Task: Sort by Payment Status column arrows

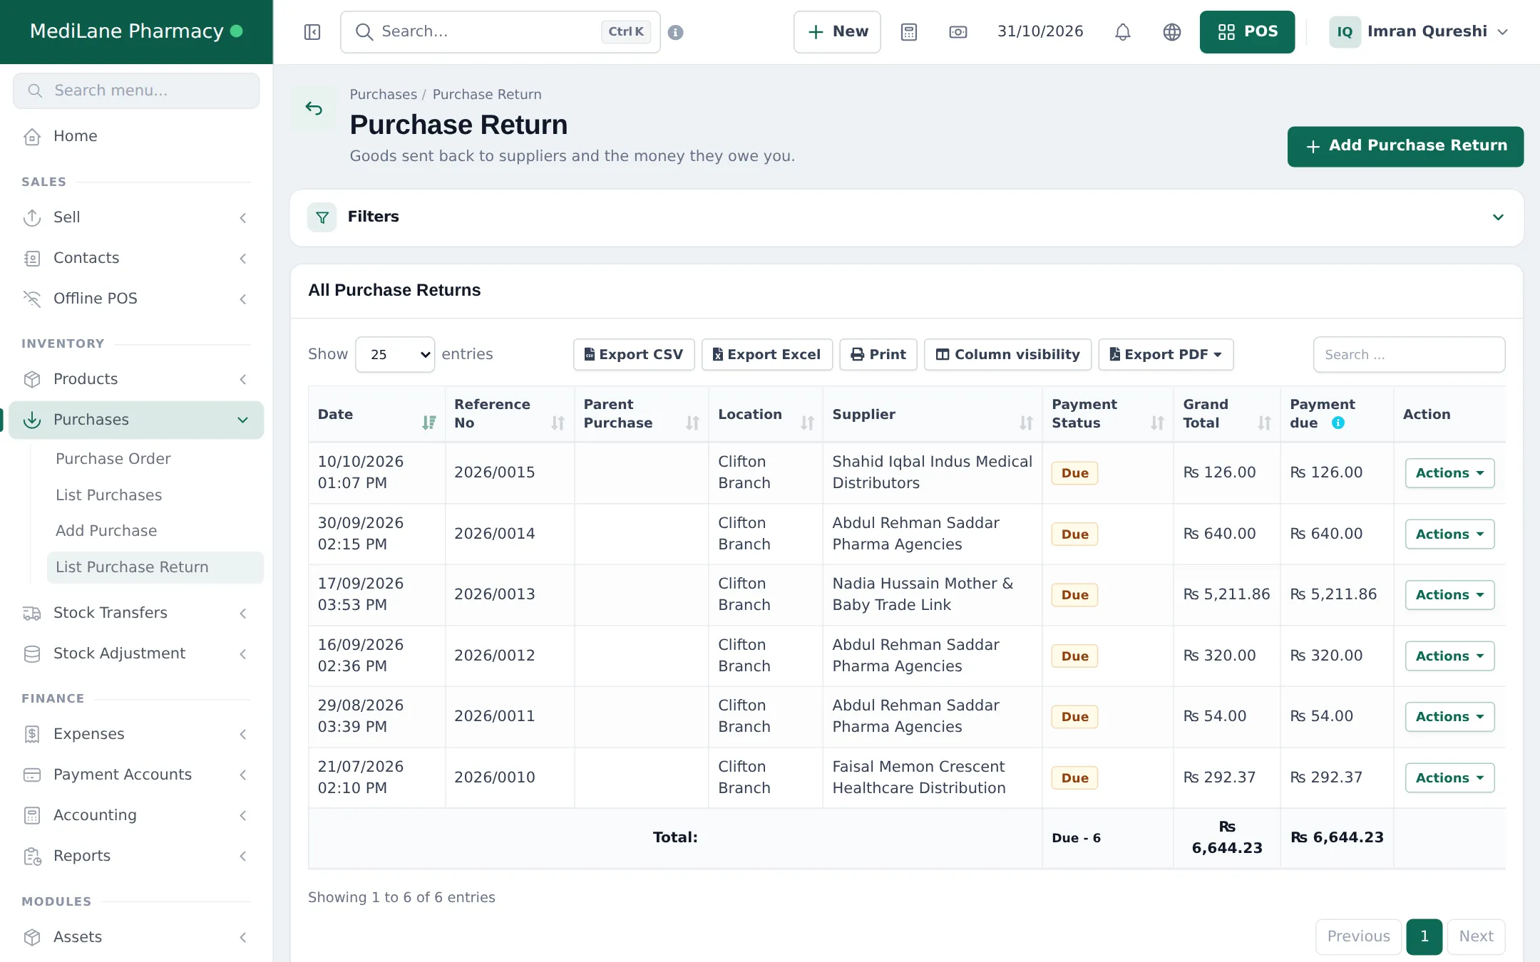Action: coord(1157,423)
